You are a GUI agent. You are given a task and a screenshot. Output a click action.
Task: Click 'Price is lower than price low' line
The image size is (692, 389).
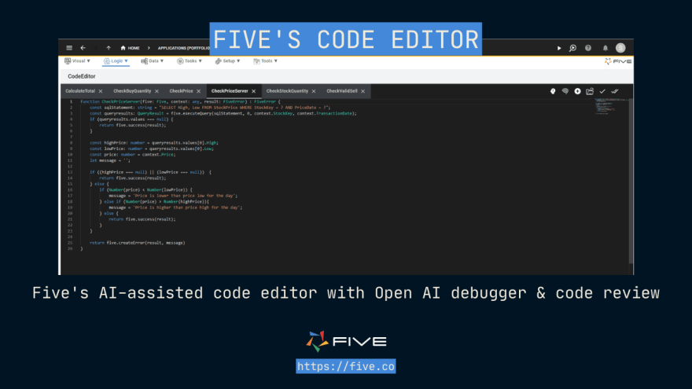coord(173,196)
